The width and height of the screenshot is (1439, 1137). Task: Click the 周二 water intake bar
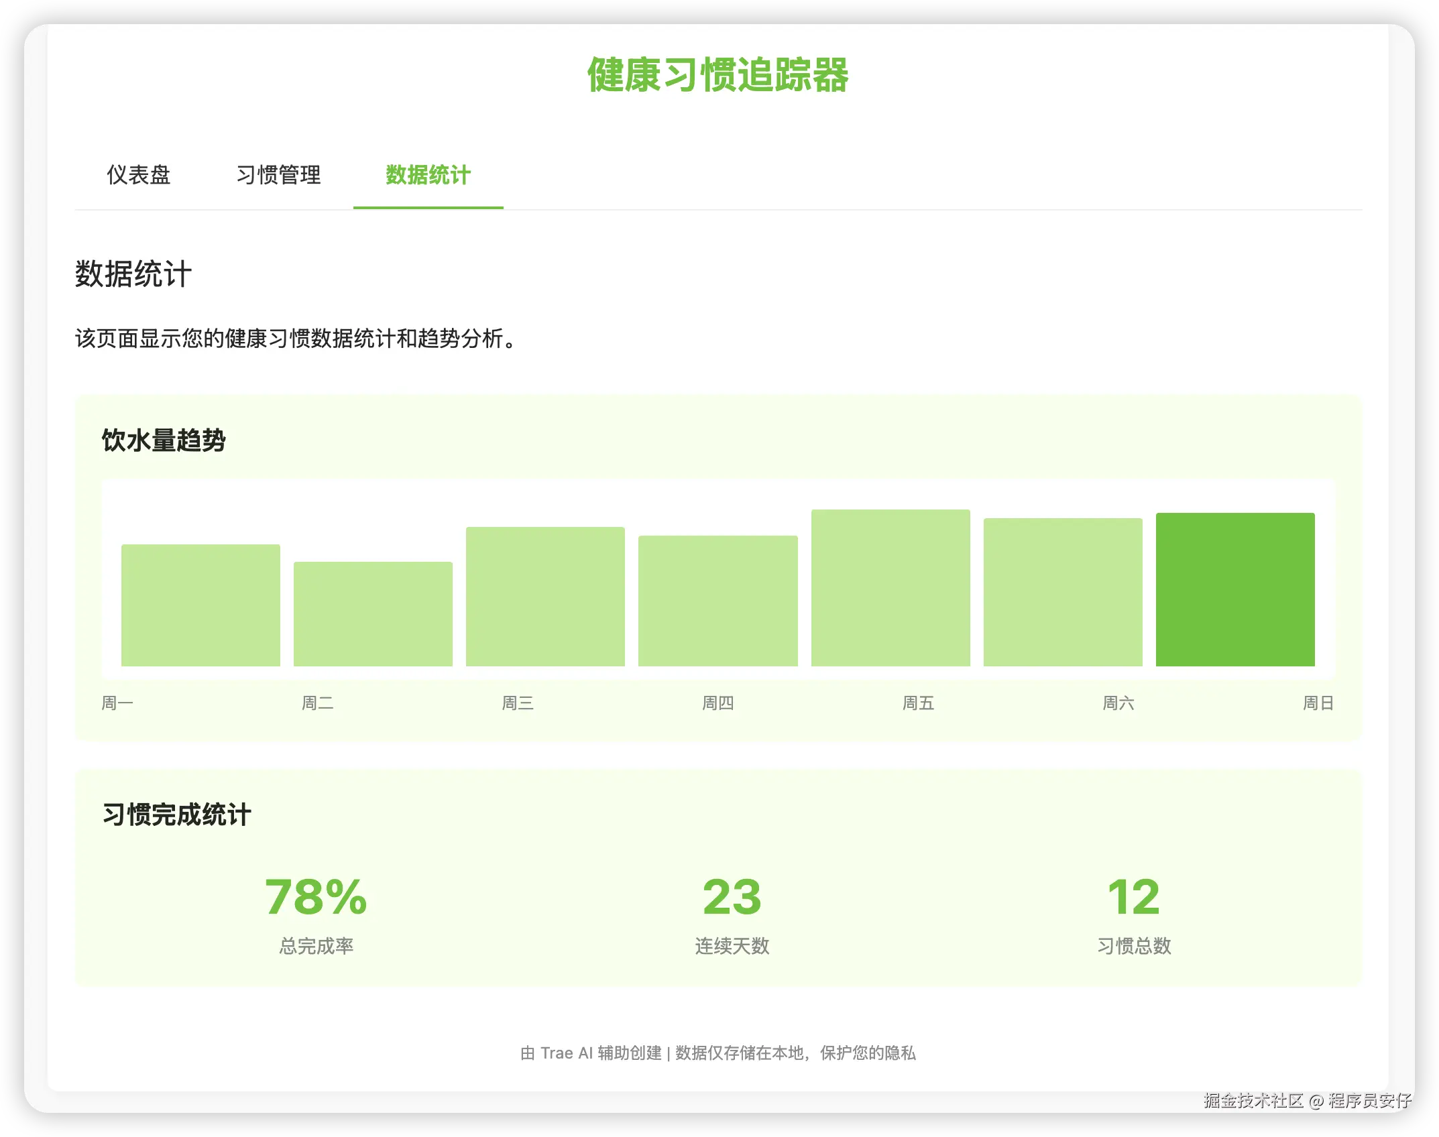(x=373, y=614)
